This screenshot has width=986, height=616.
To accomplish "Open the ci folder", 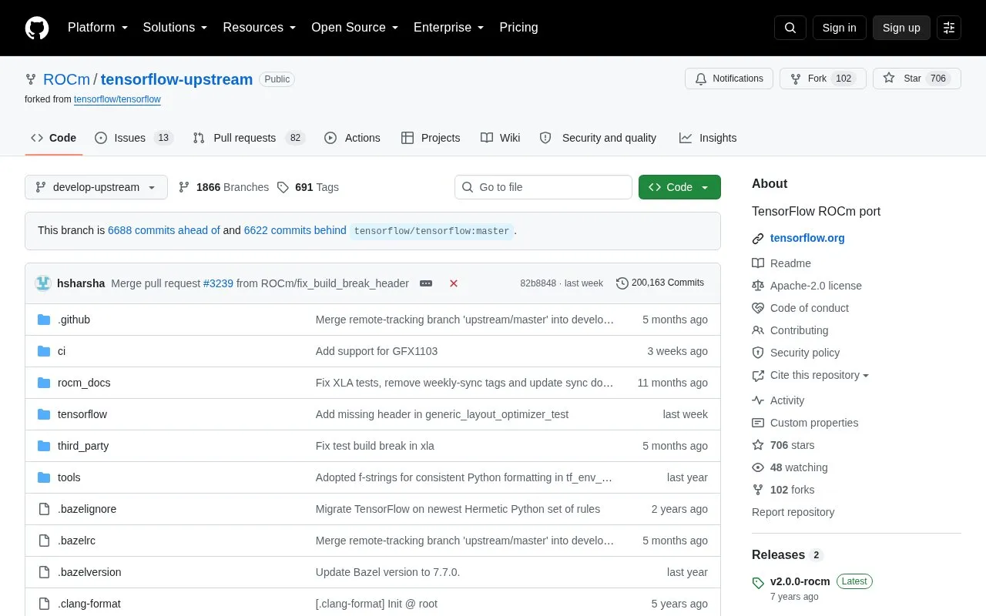I will click(62, 351).
